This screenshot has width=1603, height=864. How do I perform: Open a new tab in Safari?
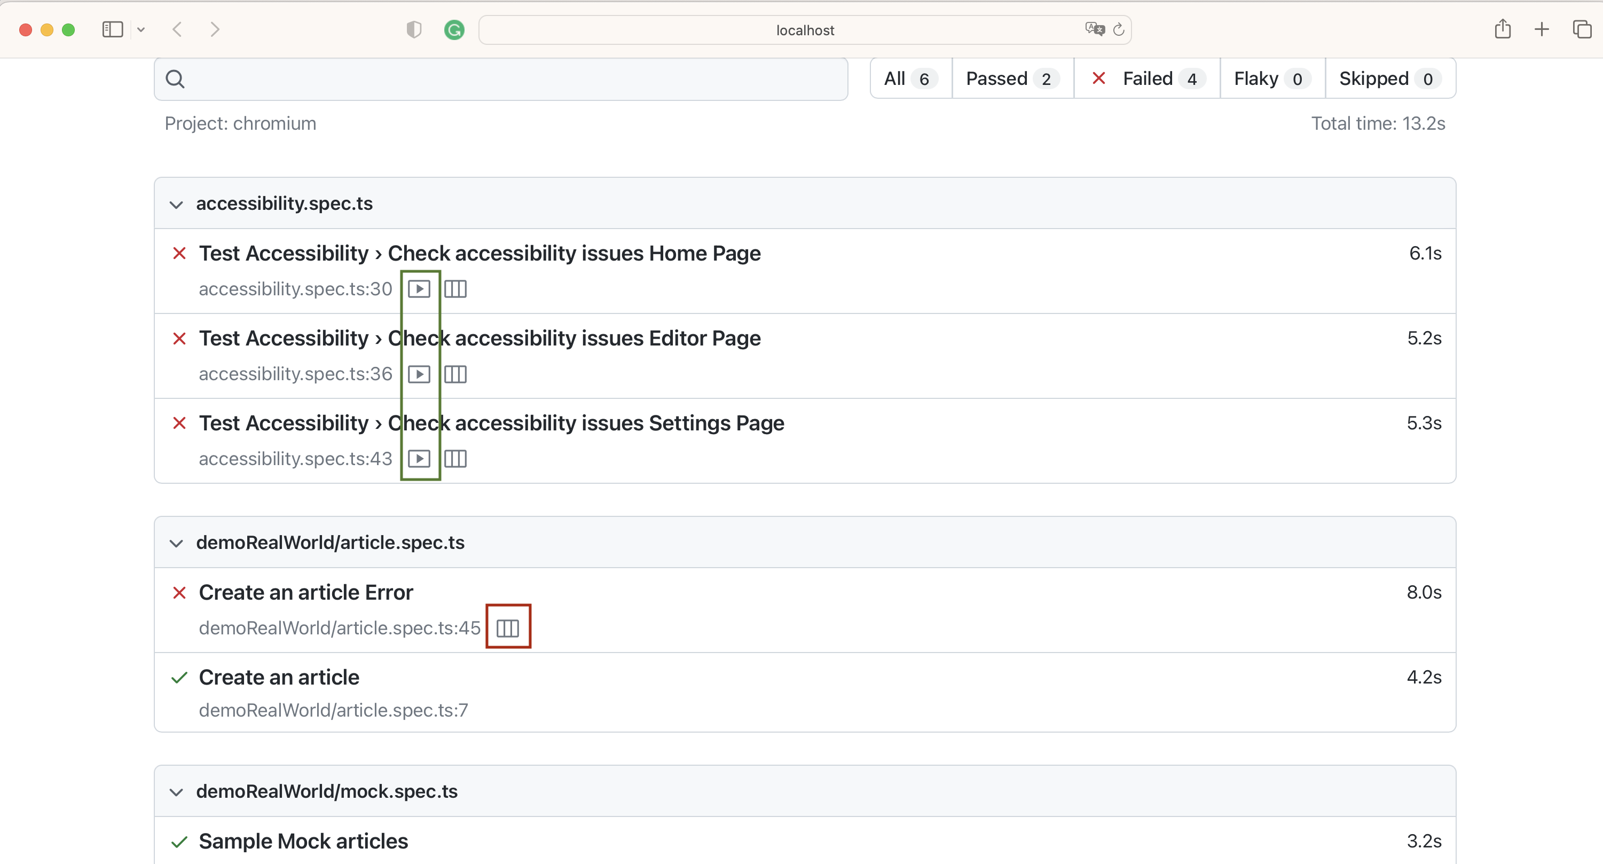[x=1542, y=29]
